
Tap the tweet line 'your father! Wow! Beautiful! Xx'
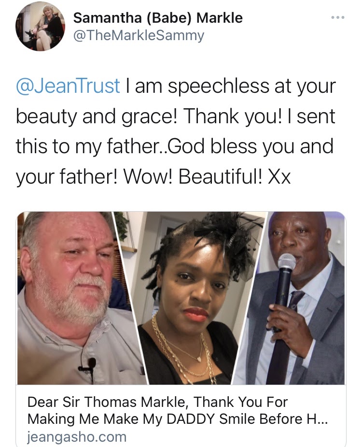[153, 177]
